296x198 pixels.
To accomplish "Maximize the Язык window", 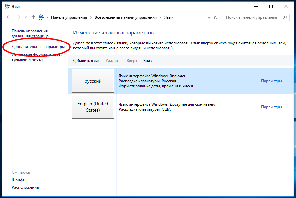I will pos(271,6).
